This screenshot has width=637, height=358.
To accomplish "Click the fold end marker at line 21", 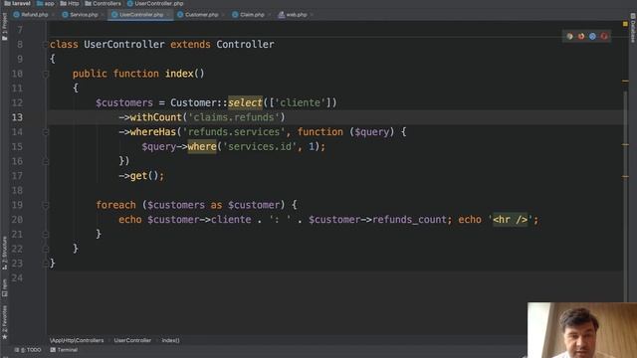I will 46,235.
